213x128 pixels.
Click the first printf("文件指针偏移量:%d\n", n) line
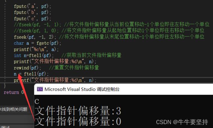55,62
